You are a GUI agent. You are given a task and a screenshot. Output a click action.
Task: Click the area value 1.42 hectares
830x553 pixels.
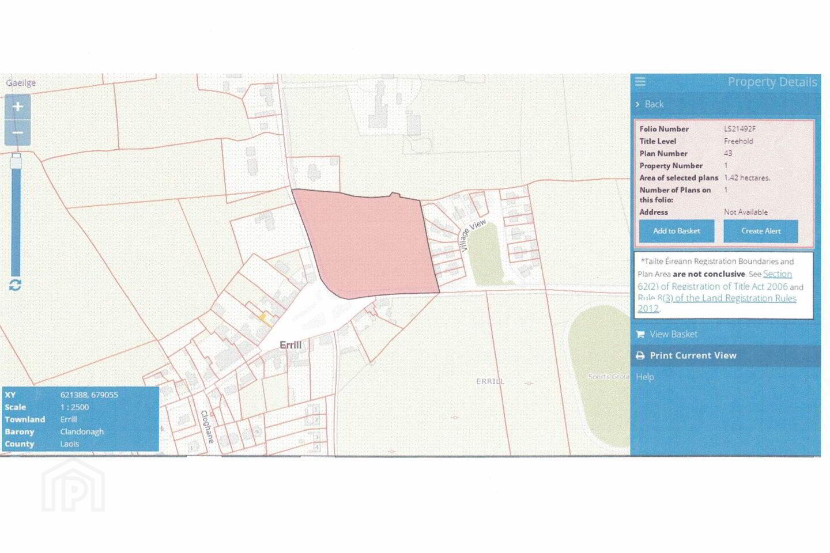pyautogui.click(x=747, y=178)
